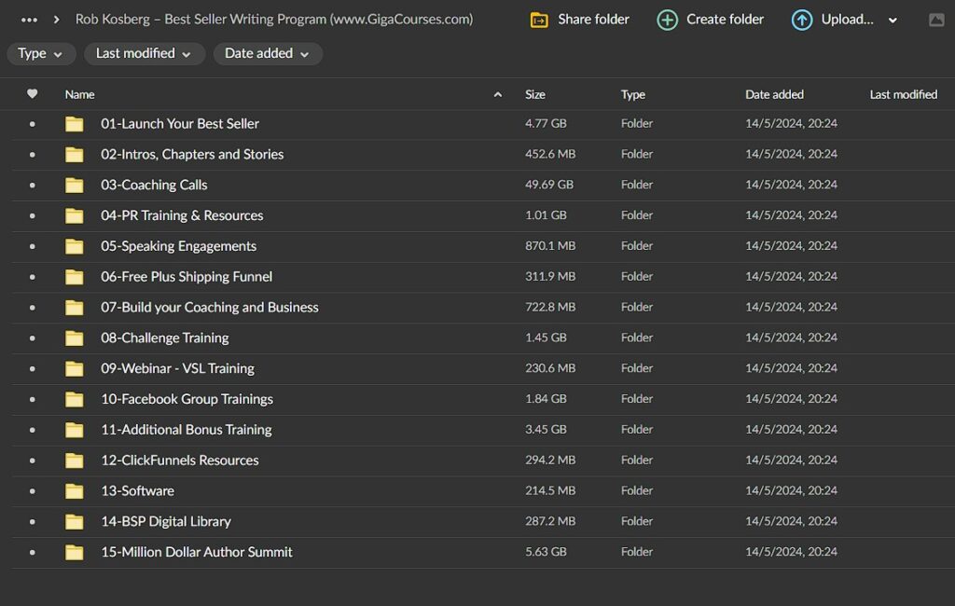Open the 10-Facebook Group Trainings folder
Screen dimensions: 955x606
coord(187,399)
